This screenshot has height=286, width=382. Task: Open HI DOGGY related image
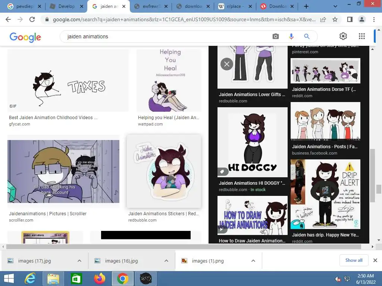pyautogui.click(x=253, y=142)
